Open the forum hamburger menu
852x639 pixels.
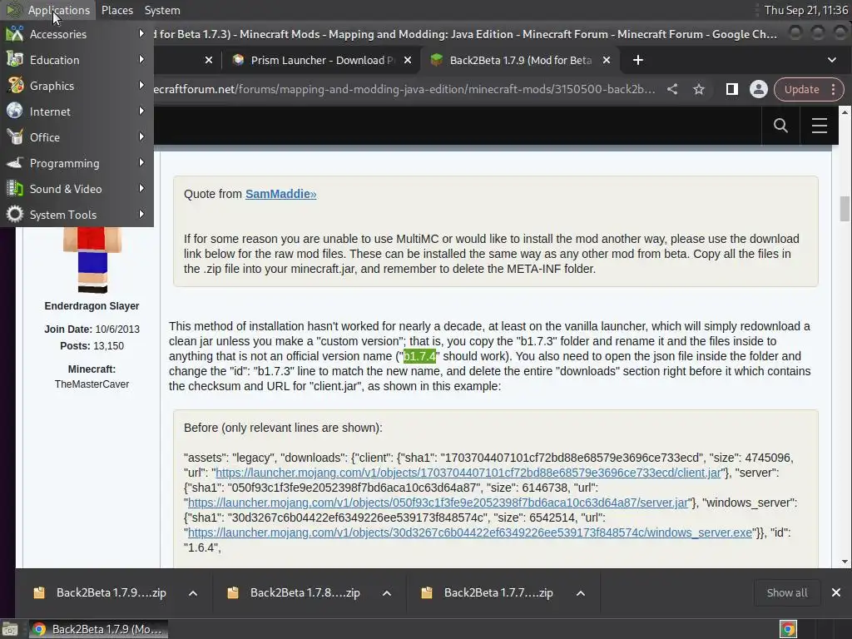point(820,126)
